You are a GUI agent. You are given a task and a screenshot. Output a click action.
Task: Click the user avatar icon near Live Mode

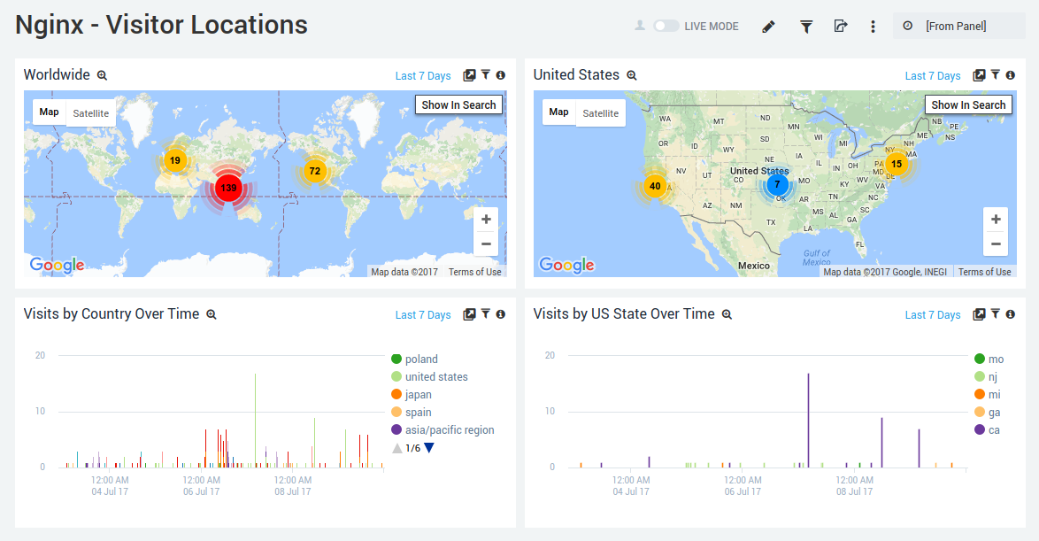click(640, 26)
